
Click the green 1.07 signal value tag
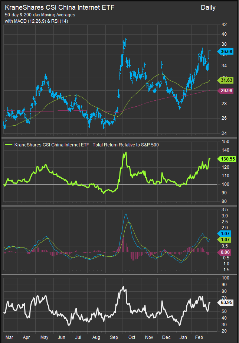point(225,240)
